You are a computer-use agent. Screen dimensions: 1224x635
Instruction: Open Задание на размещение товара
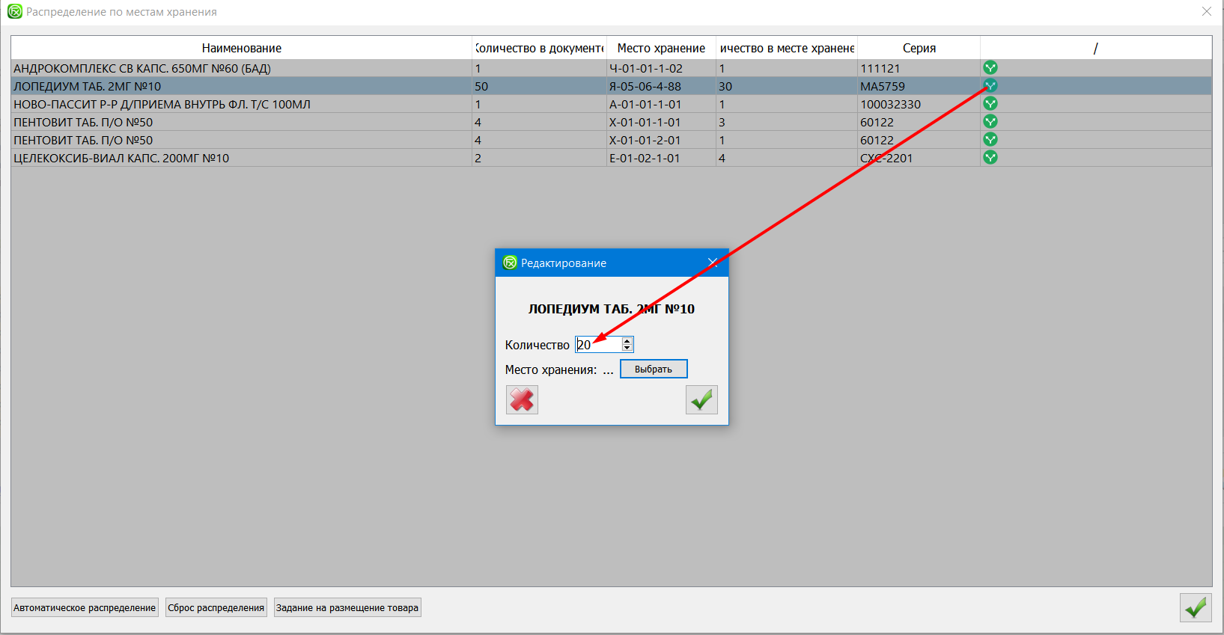(x=347, y=608)
